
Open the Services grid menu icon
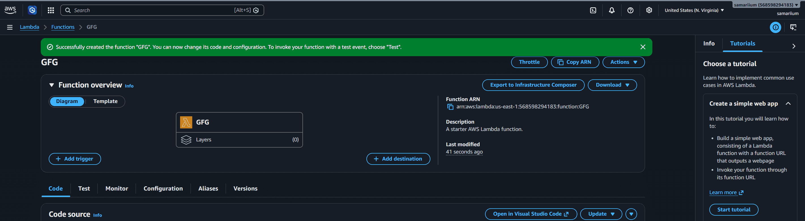tap(51, 10)
